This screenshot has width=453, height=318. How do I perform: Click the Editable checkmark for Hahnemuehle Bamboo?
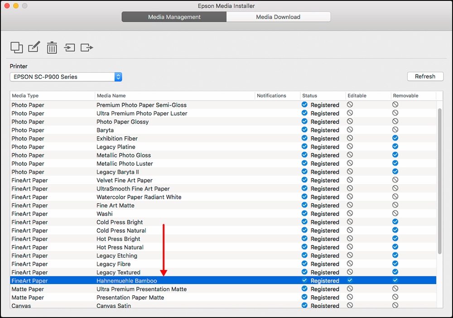(350, 280)
